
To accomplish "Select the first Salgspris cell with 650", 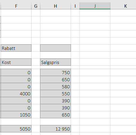I will (55, 80).
